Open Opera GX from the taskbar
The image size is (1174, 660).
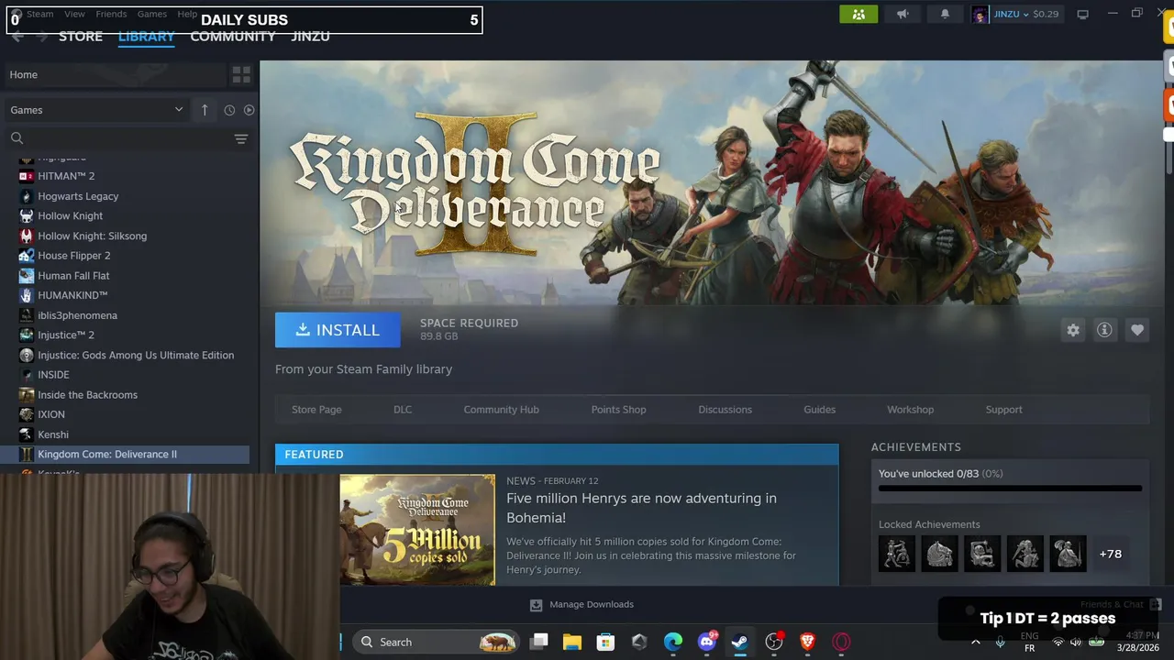tap(841, 642)
